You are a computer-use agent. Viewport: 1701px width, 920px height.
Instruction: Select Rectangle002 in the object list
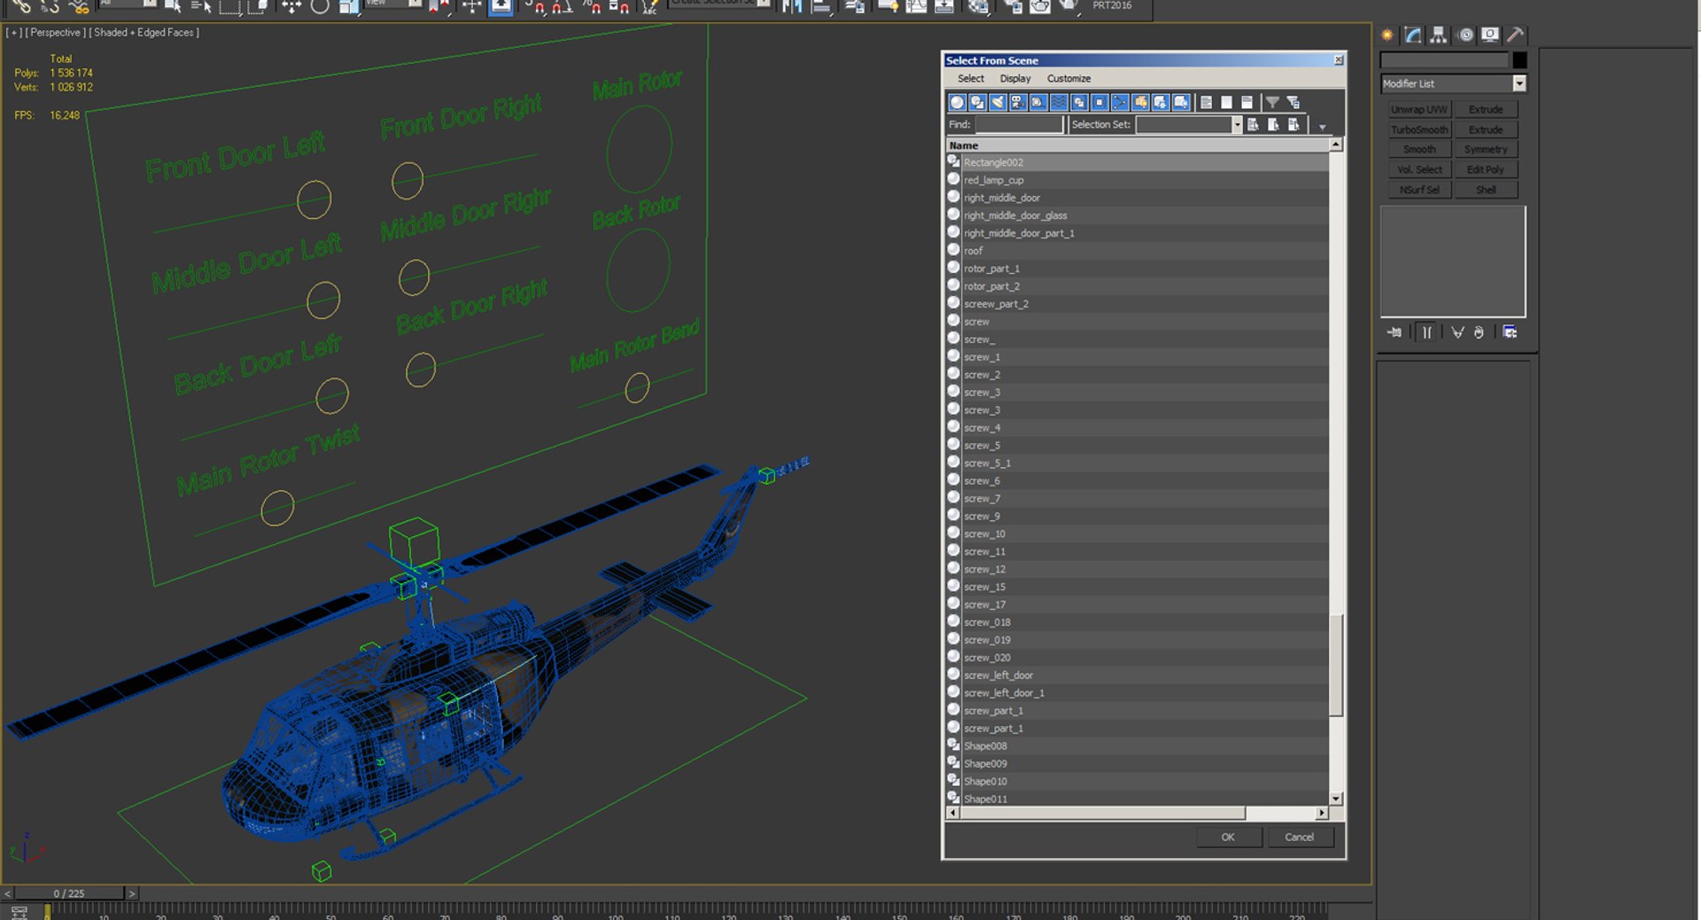(x=1137, y=162)
